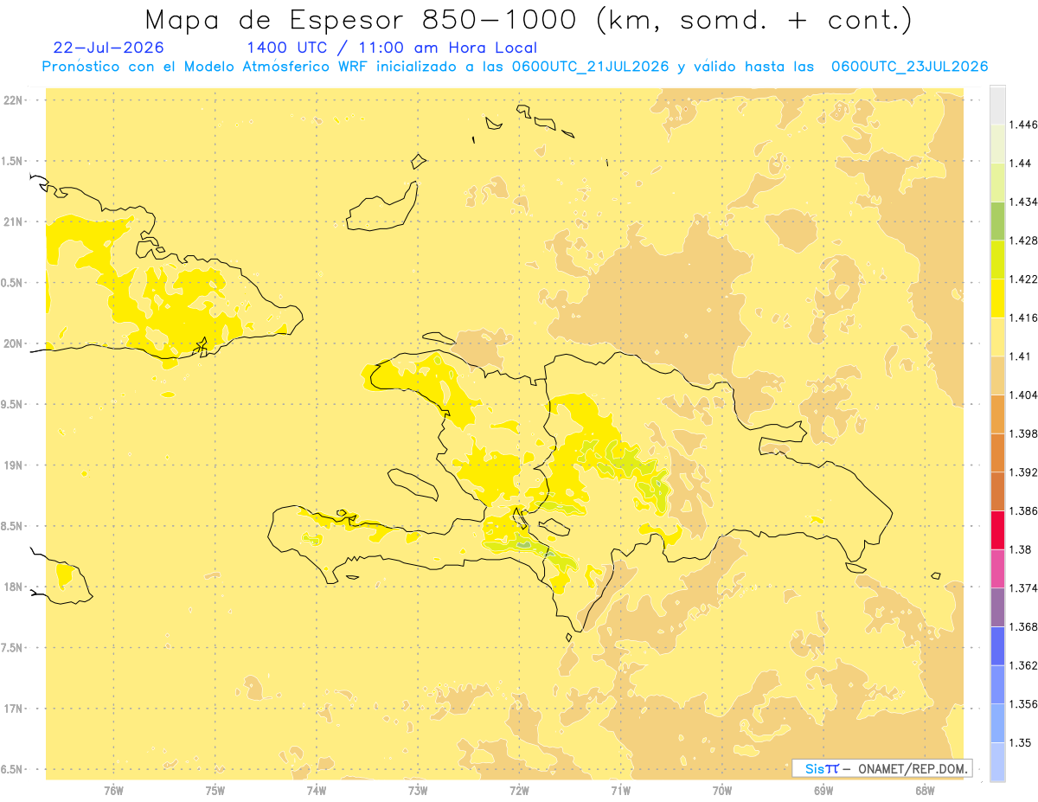Click the 1.392 colorbar value

tap(1023, 472)
